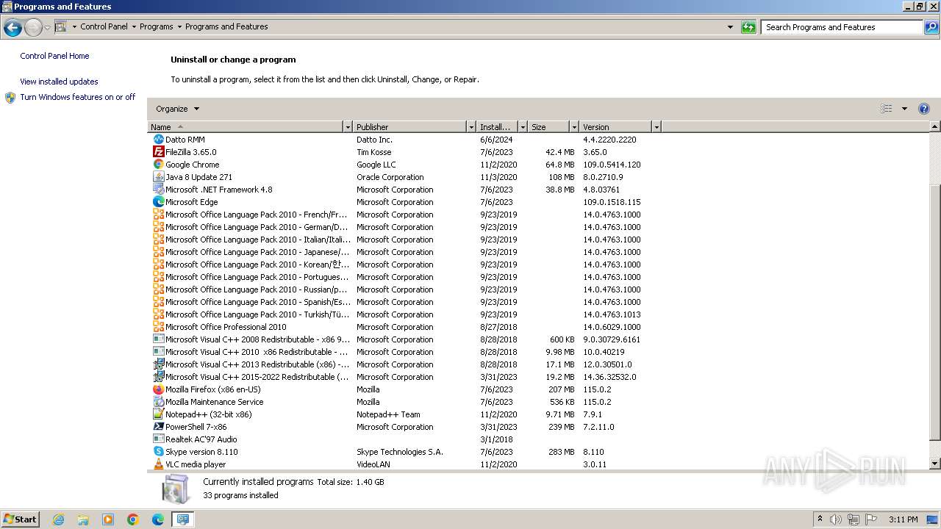Open Chrome from the taskbar

click(x=133, y=519)
